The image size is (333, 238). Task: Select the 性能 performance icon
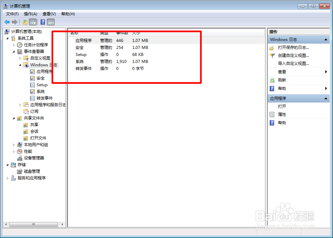(x=20, y=151)
